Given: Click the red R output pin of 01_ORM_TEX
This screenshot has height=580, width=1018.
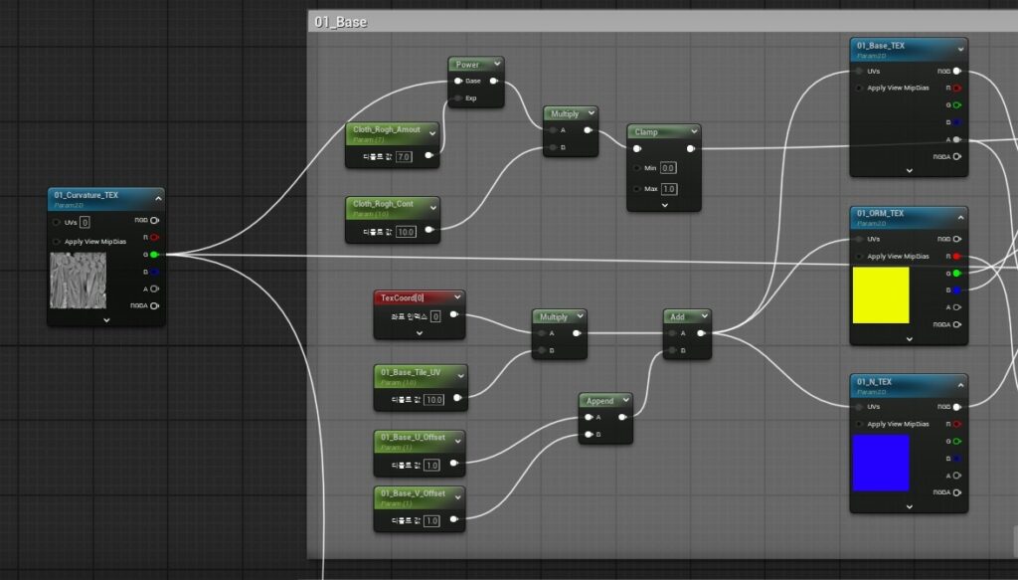Looking at the screenshot, I should [x=956, y=256].
